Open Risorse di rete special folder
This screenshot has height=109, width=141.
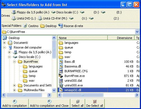coord(71,26)
